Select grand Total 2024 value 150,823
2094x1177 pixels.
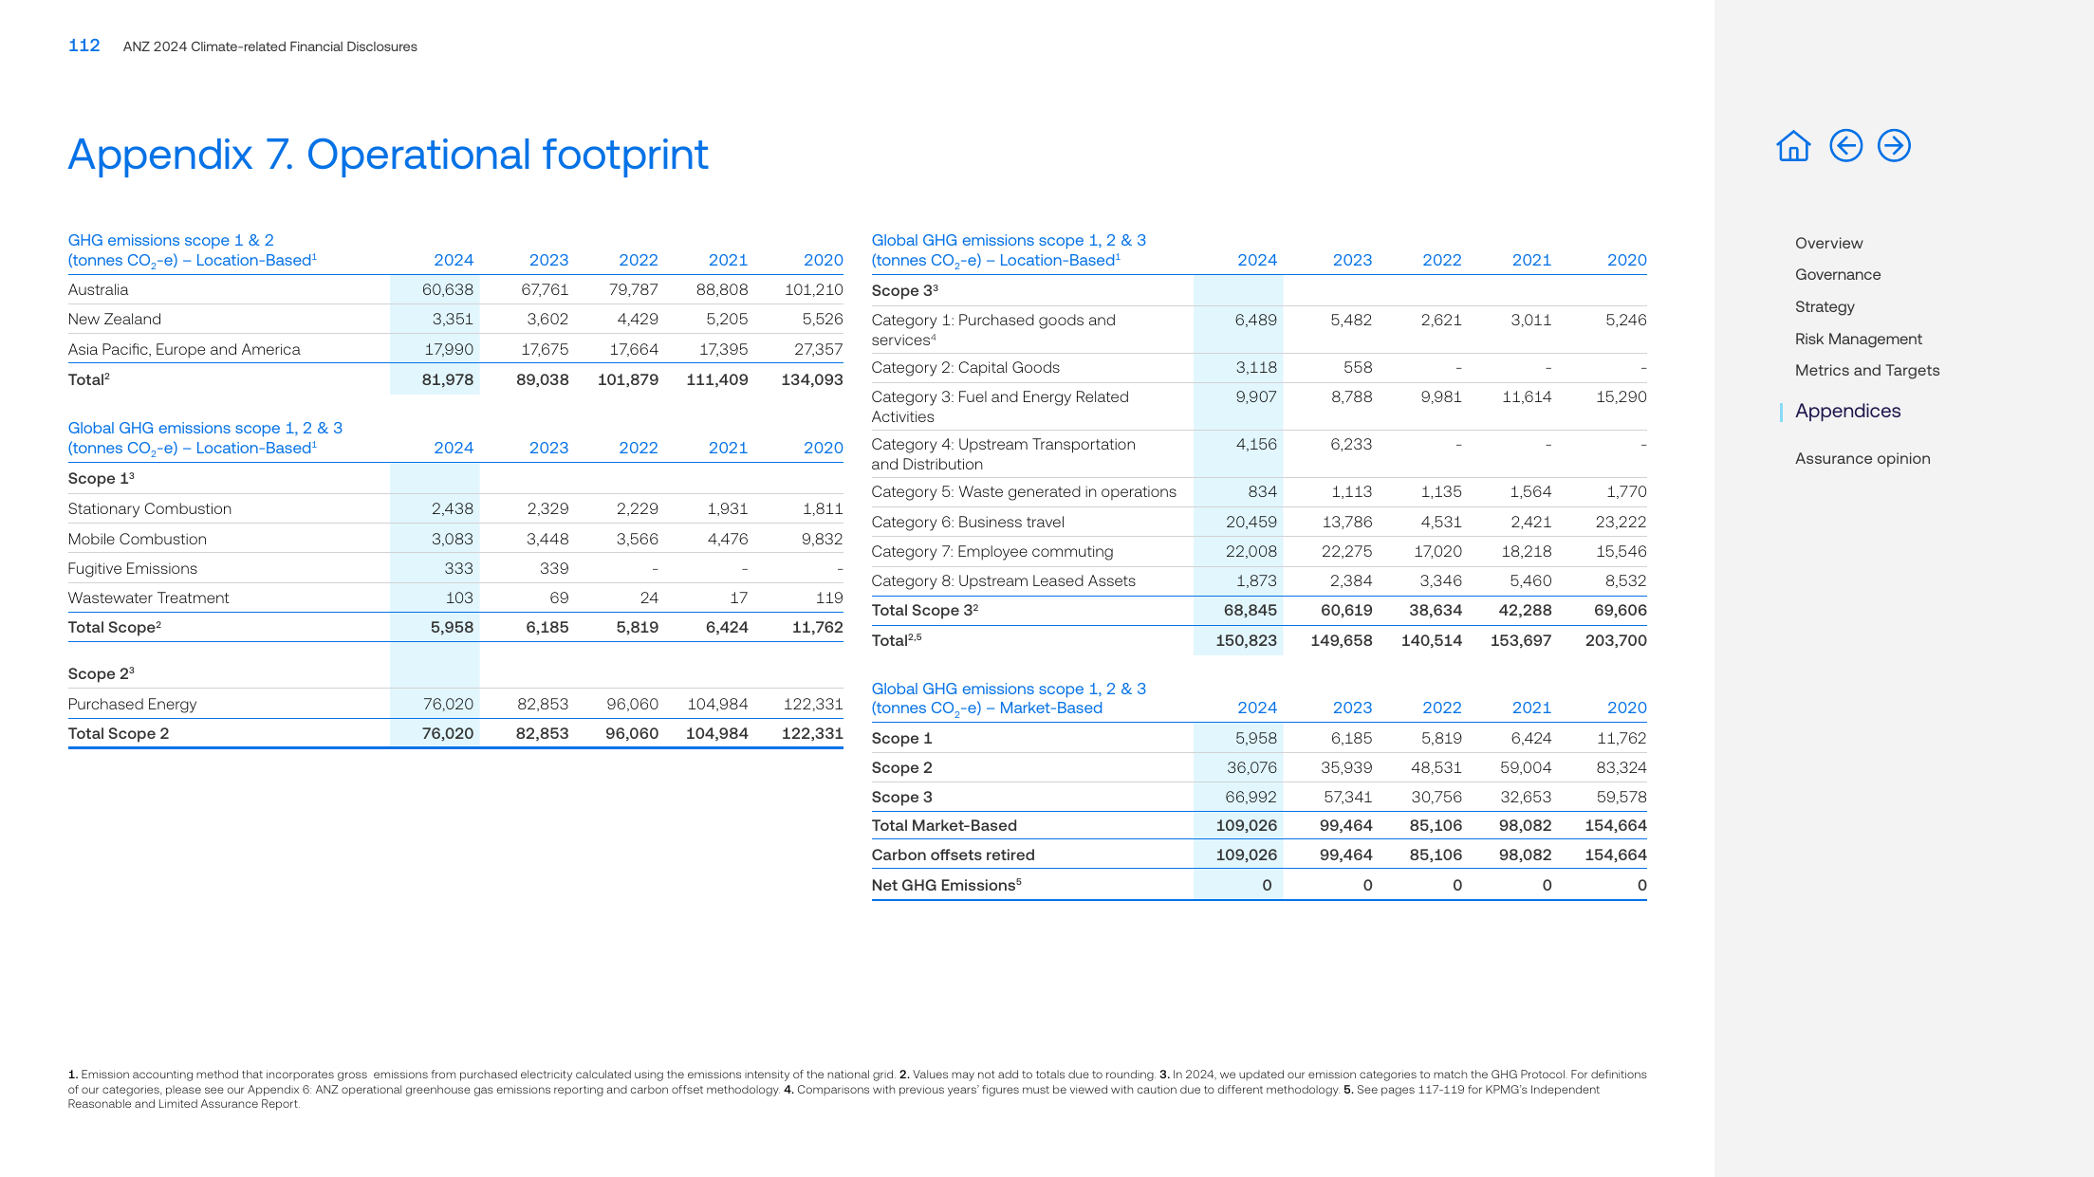[x=1246, y=640]
